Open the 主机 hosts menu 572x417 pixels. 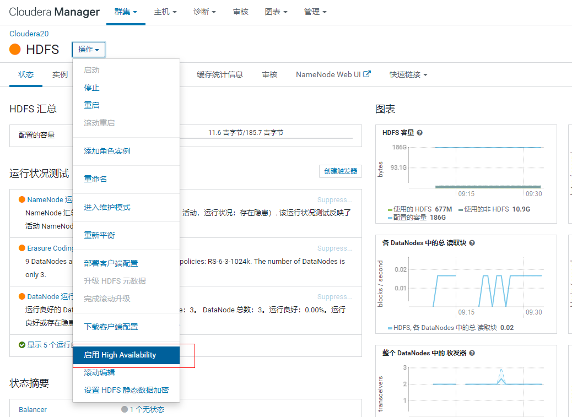click(165, 12)
